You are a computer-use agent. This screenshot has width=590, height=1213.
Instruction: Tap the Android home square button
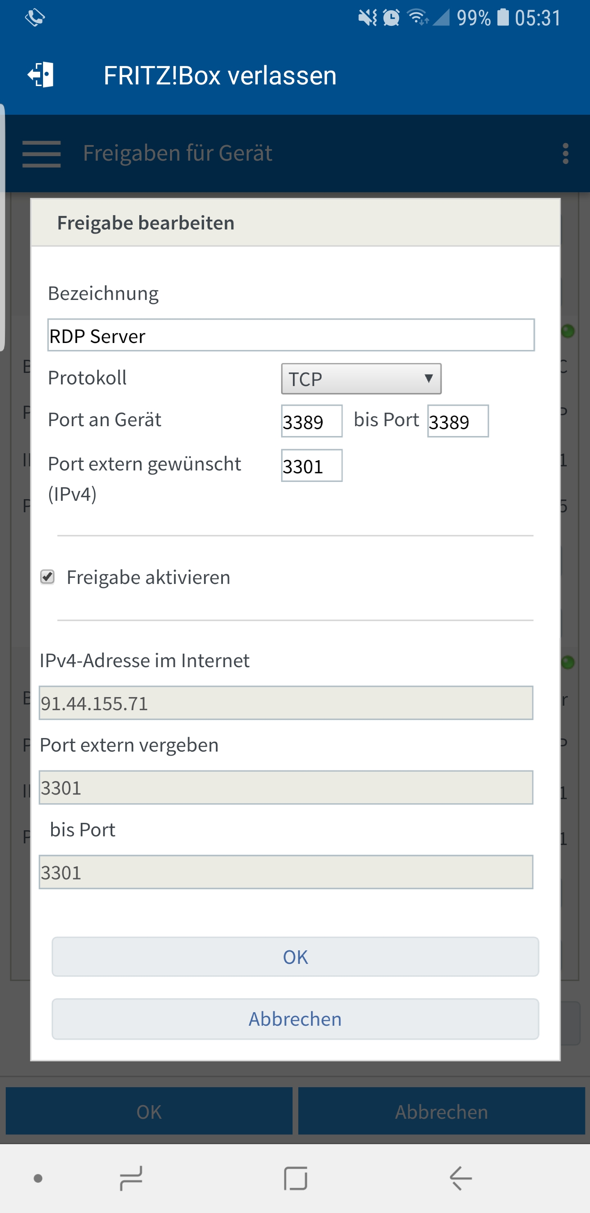click(x=295, y=1178)
